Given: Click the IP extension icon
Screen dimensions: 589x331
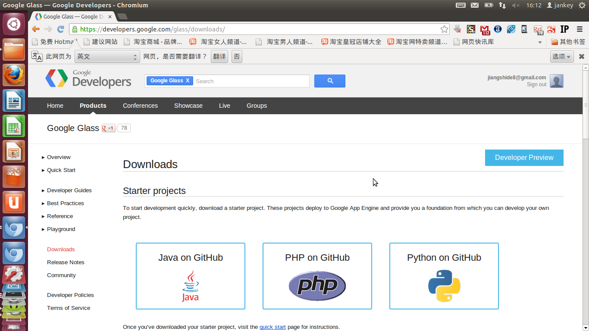Looking at the screenshot, I should pos(564,29).
